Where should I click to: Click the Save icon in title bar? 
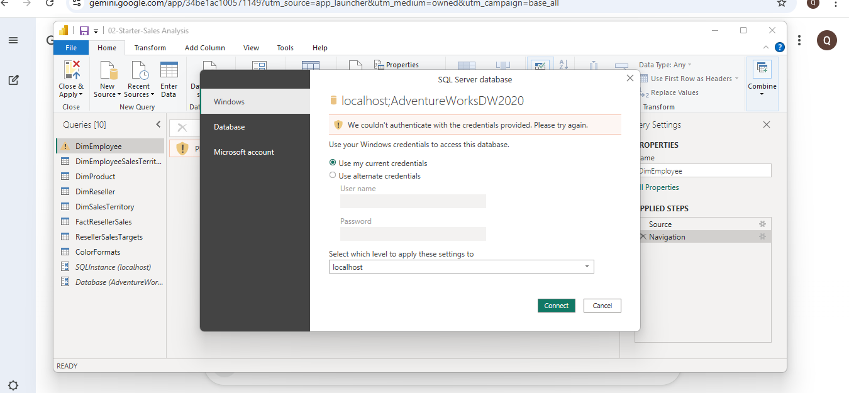(x=84, y=31)
